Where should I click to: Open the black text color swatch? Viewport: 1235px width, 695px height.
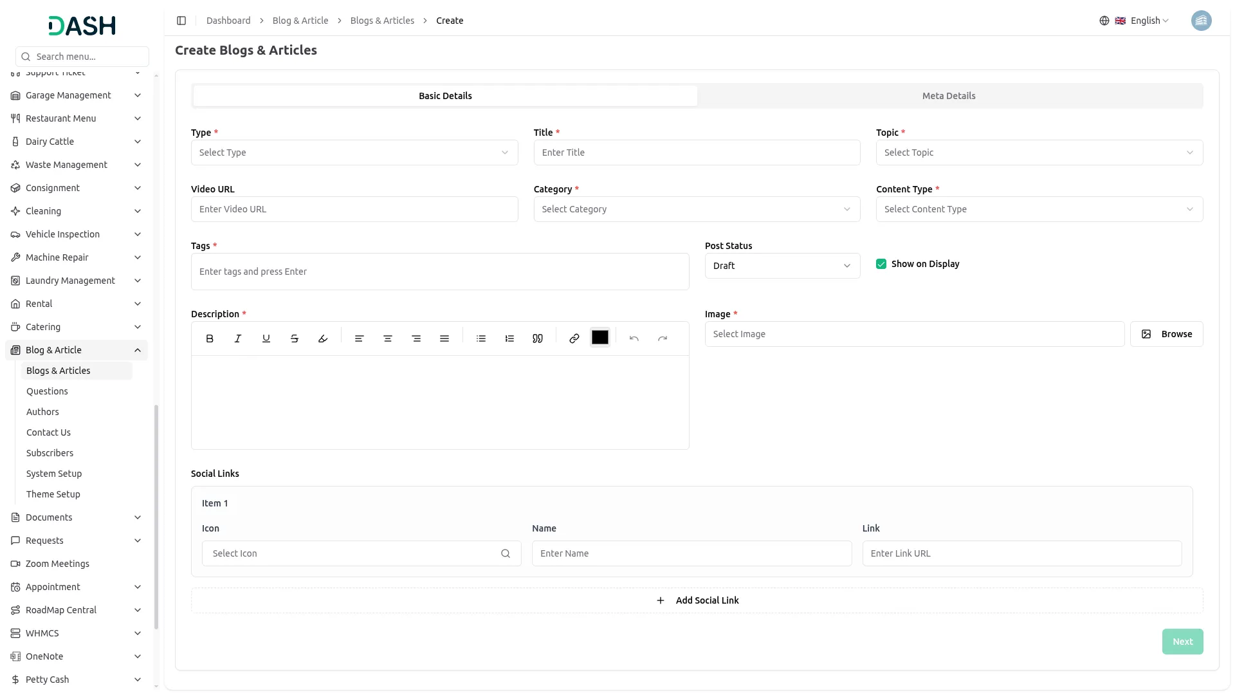click(x=600, y=338)
